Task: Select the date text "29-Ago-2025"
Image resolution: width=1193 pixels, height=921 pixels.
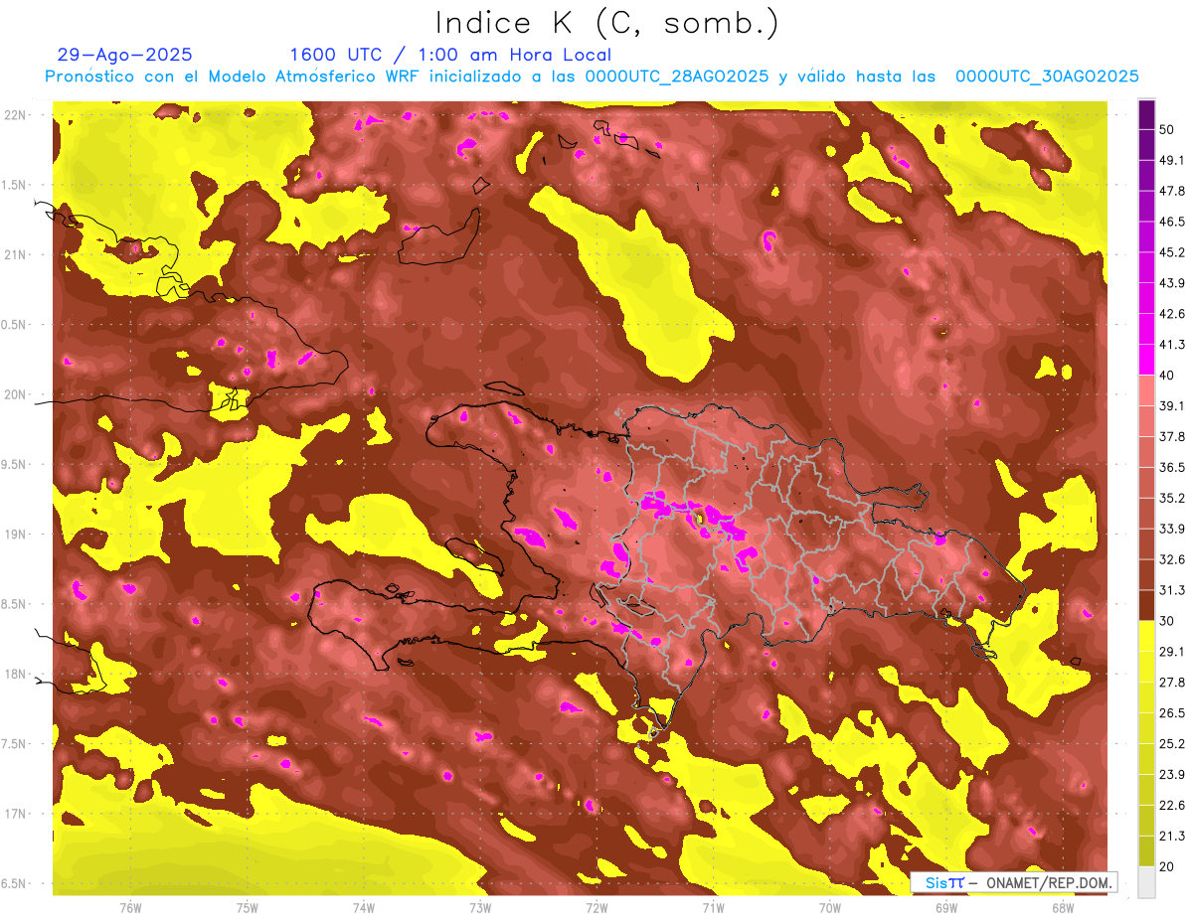Action: tap(125, 55)
